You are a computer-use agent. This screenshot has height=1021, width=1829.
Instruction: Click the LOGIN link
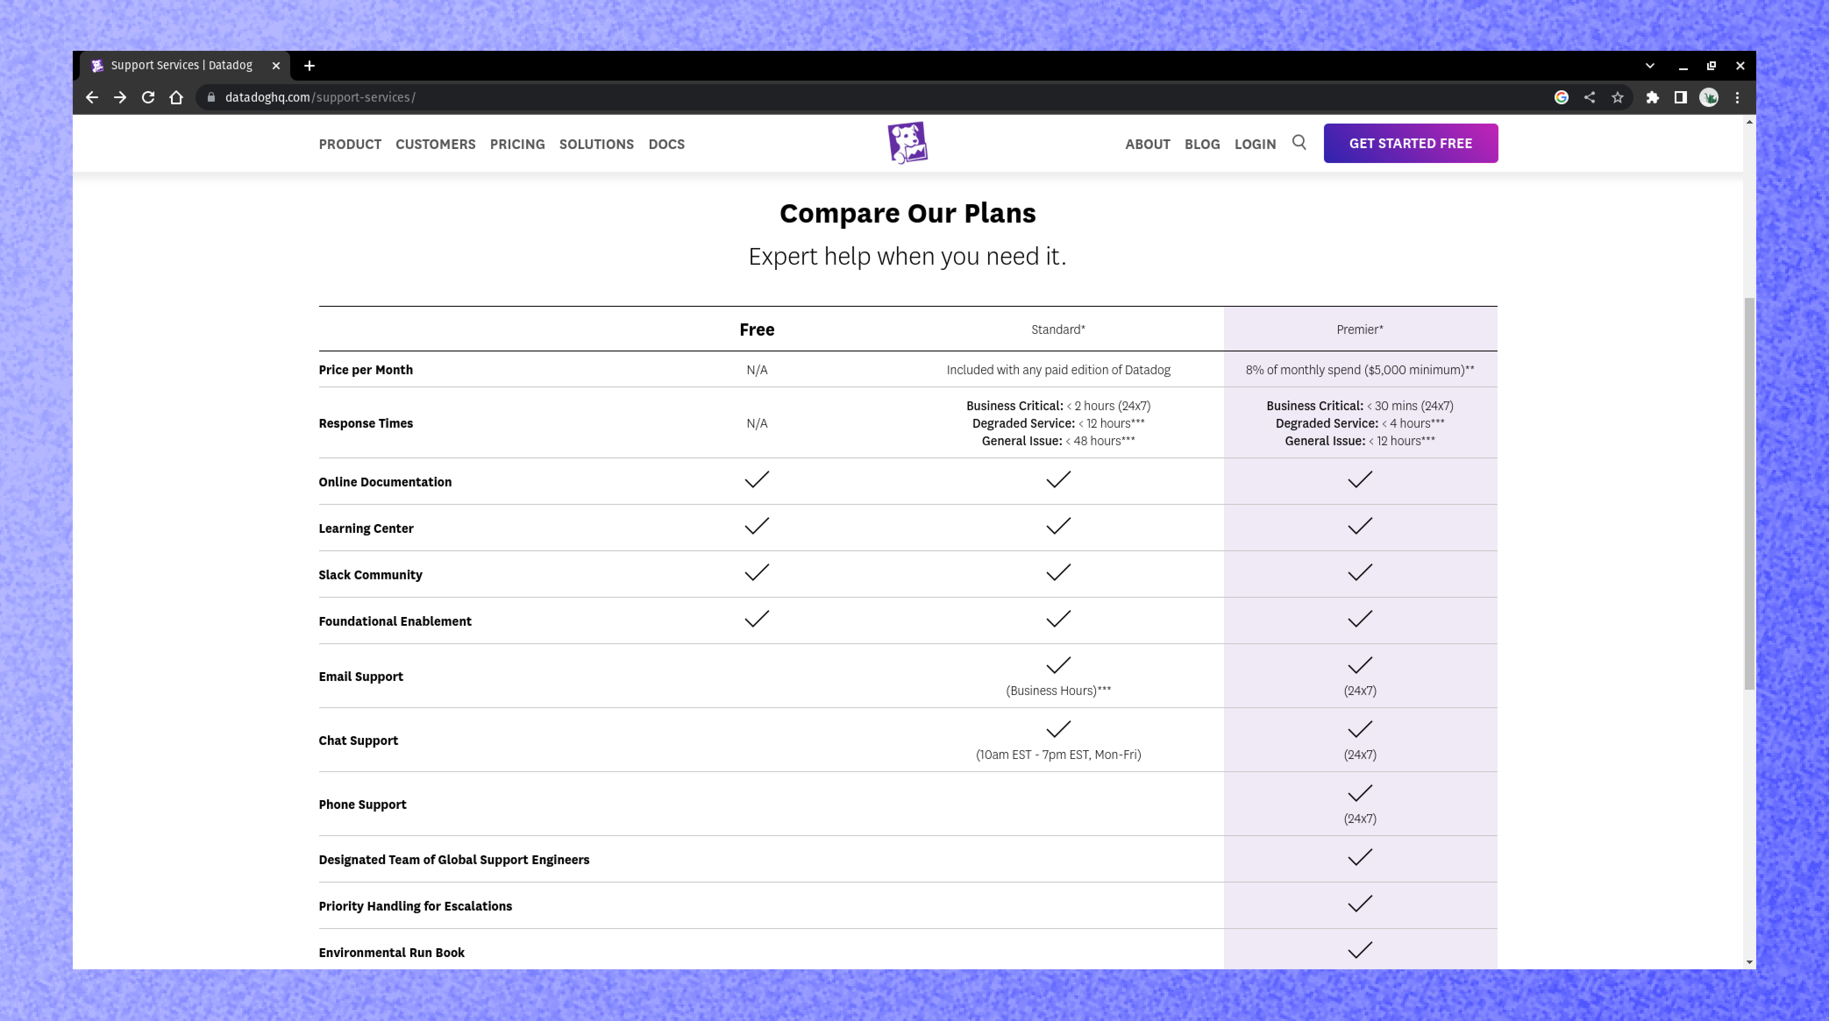point(1255,144)
